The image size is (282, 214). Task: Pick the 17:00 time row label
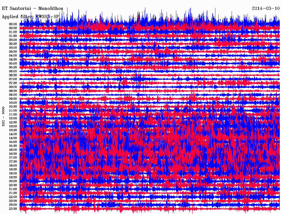click(x=13, y=158)
